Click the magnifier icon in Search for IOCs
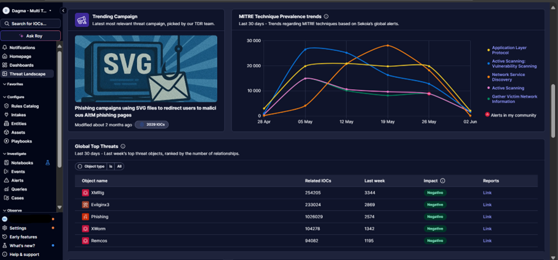 (x=7, y=24)
